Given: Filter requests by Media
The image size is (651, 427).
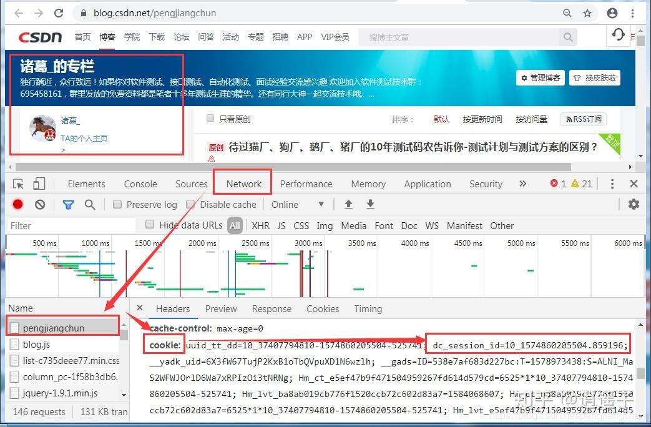Looking at the screenshot, I should tap(354, 225).
